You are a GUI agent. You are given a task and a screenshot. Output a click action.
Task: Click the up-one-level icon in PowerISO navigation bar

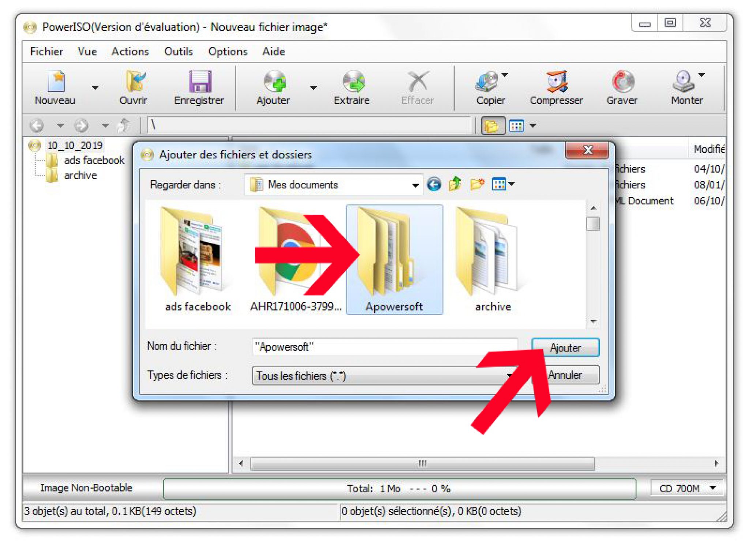point(124,126)
